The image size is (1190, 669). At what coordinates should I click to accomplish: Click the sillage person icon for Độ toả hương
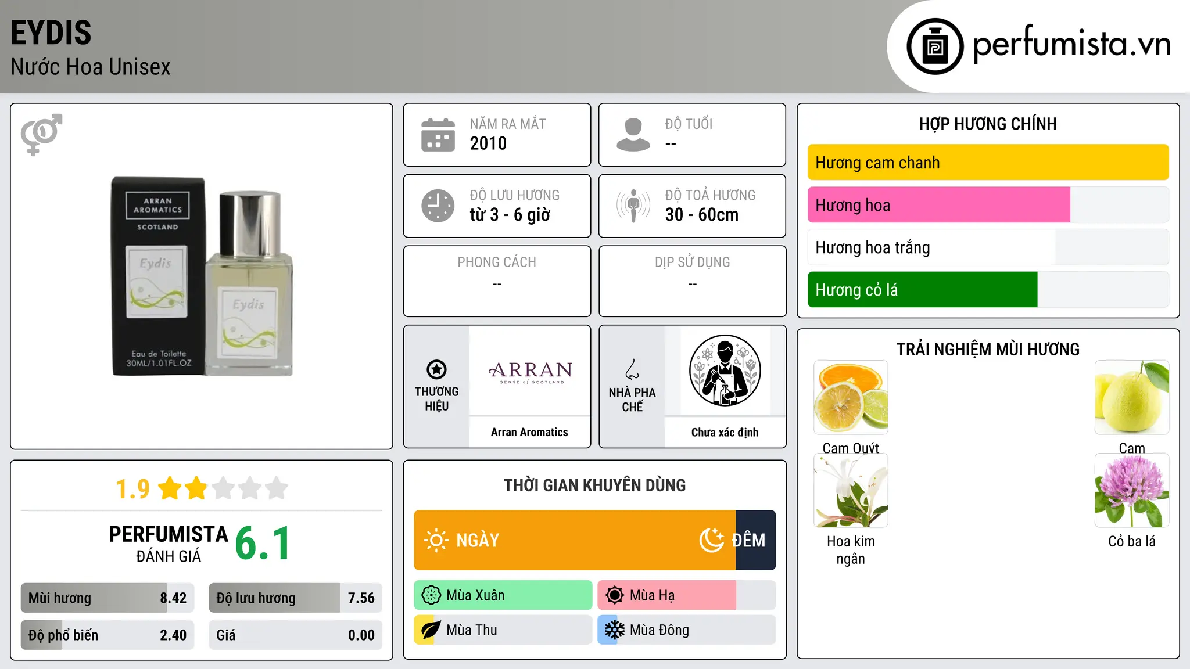[x=633, y=206]
